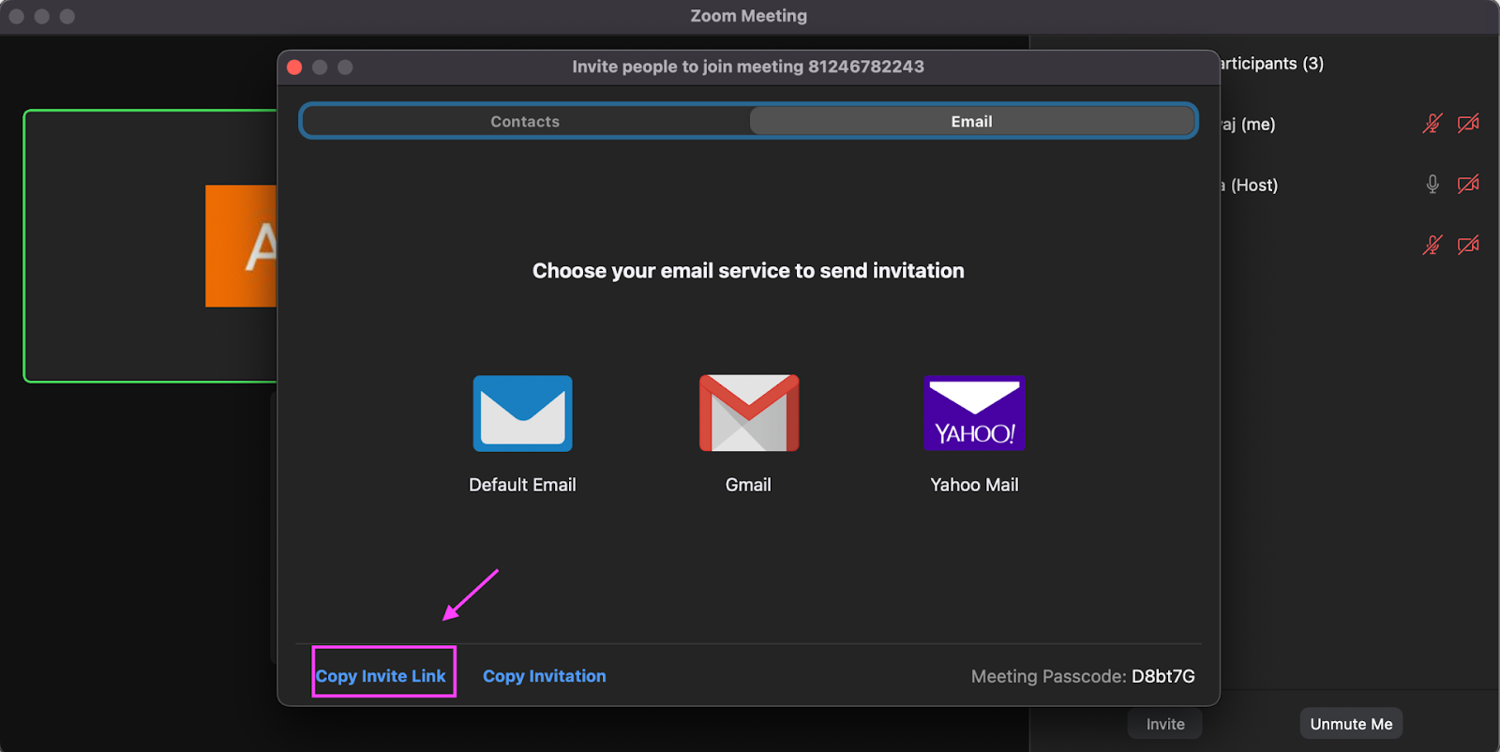
Task: Click the Yahoo Mail label
Action: click(x=974, y=485)
